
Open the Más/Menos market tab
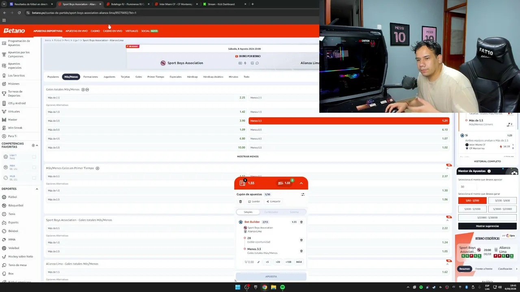pos(71,77)
